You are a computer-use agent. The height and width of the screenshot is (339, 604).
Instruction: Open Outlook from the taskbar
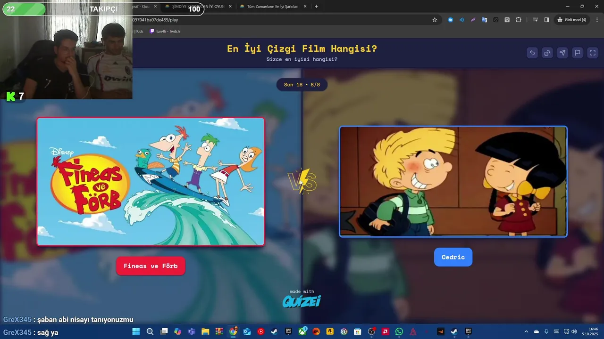point(247,331)
